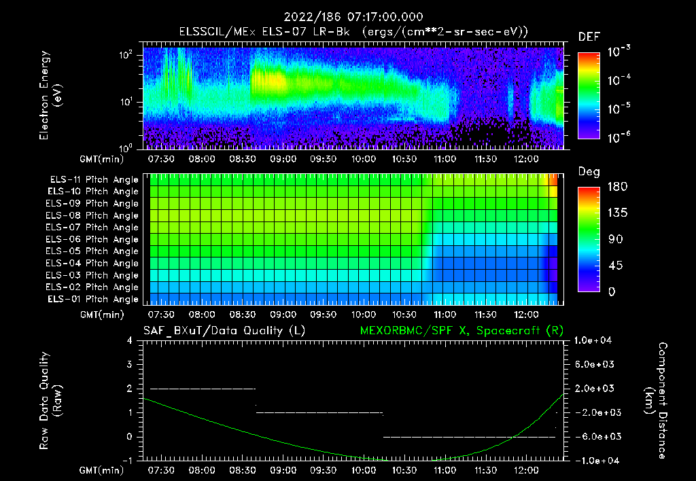Click the '3' tick on the Raw Data Quality axis
The height and width of the screenshot is (481, 696).
(x=130, y=364)
